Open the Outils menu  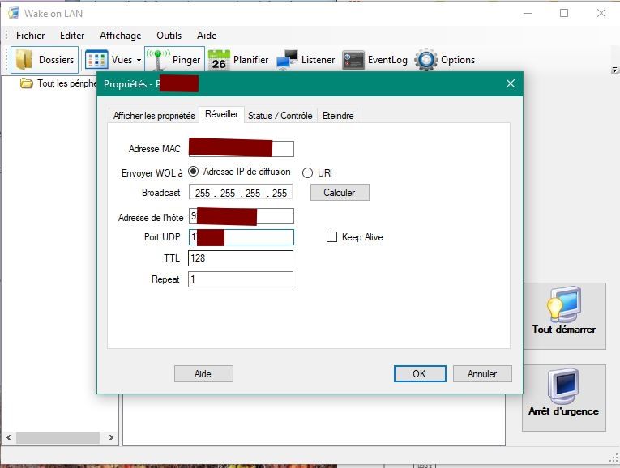pyautogui.click(x=169, y=36)
